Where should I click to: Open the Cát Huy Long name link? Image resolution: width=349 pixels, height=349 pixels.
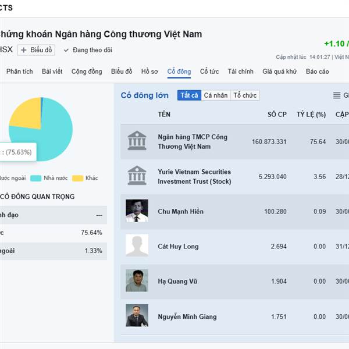click(178, 247)
